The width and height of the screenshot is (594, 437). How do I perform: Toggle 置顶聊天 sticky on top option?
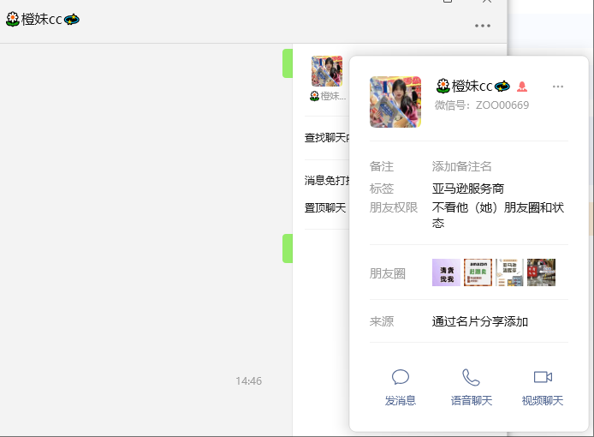coord(325,208)
